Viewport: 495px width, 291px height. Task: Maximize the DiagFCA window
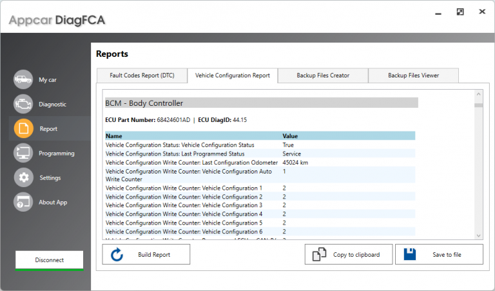460,12
